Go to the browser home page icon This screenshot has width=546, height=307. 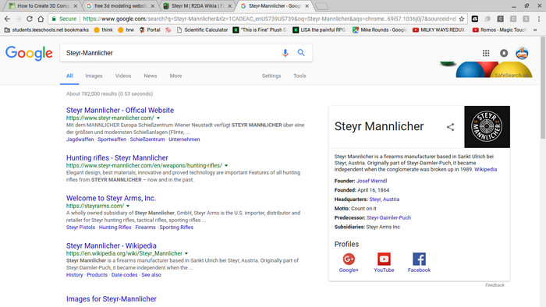41,19
